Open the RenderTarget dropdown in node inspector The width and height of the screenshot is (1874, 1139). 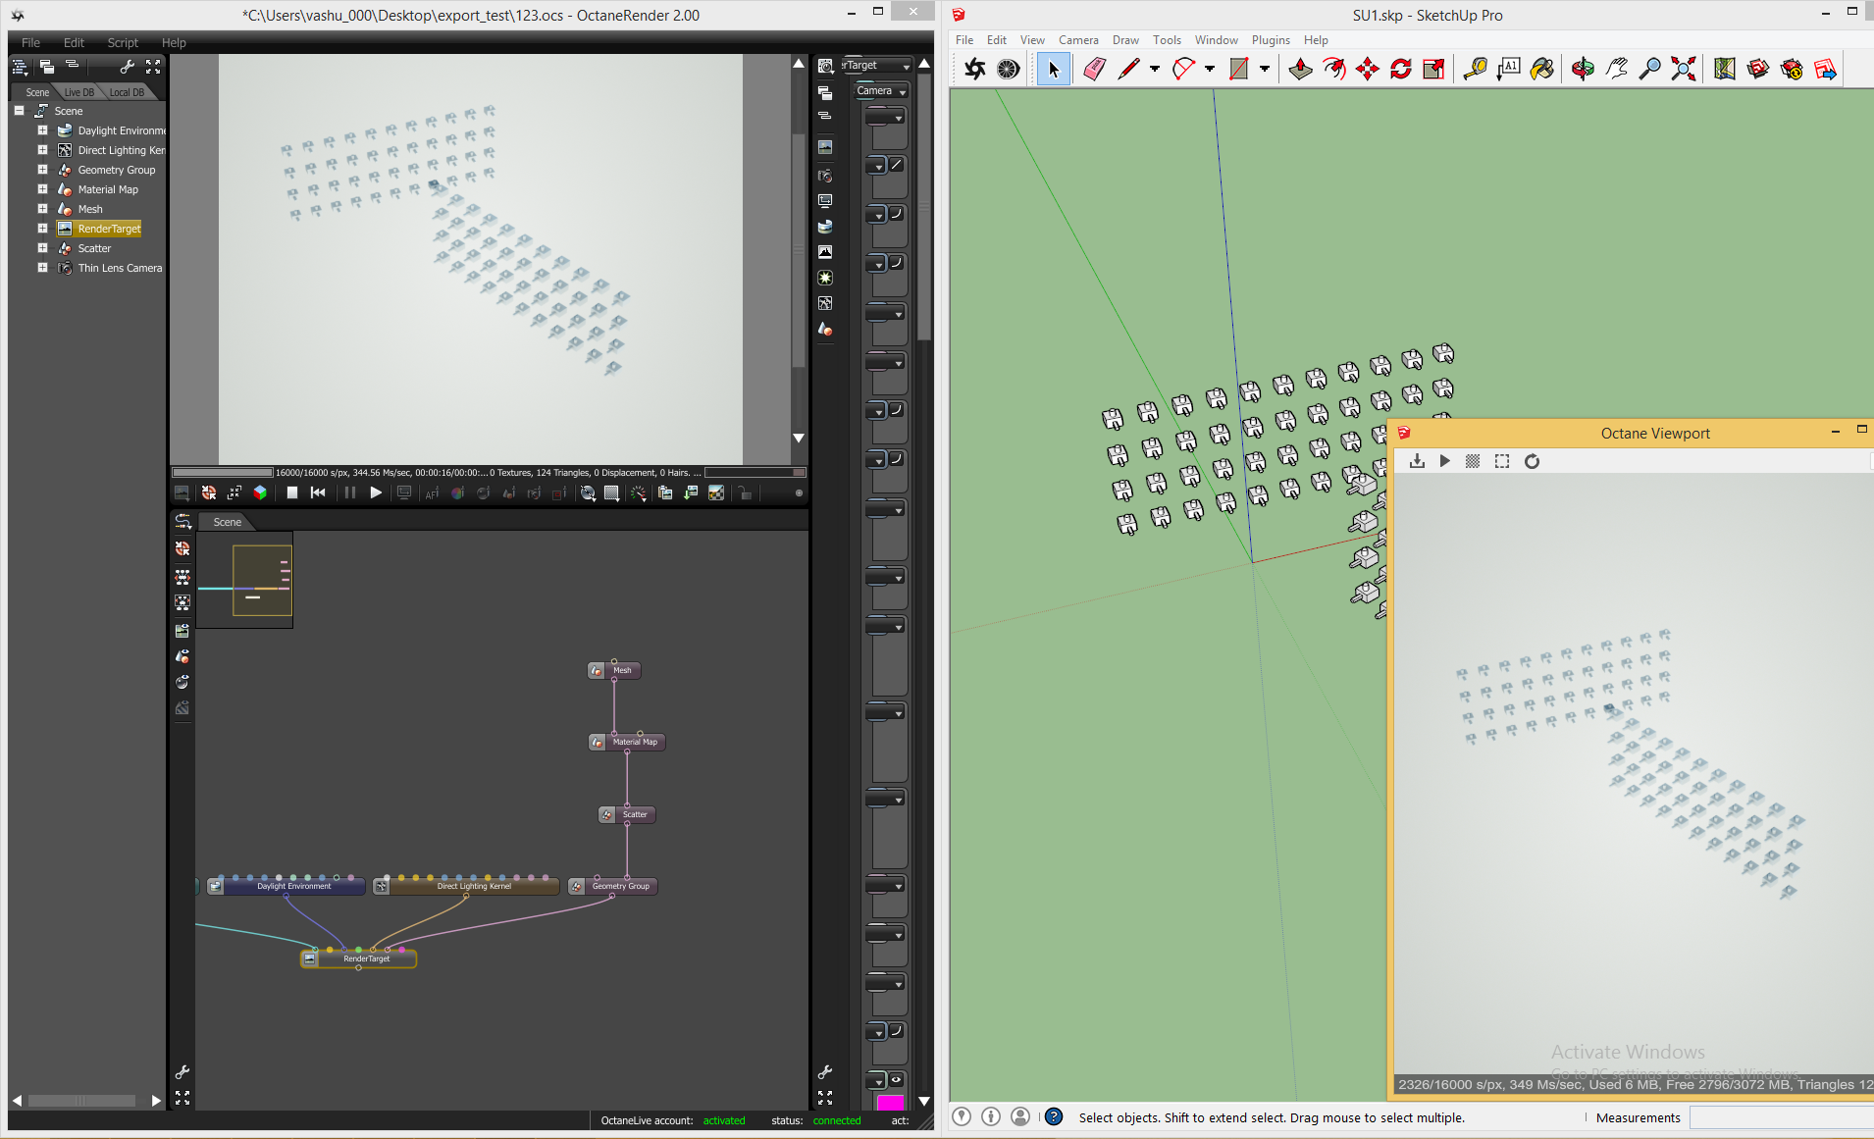[876, 65]
